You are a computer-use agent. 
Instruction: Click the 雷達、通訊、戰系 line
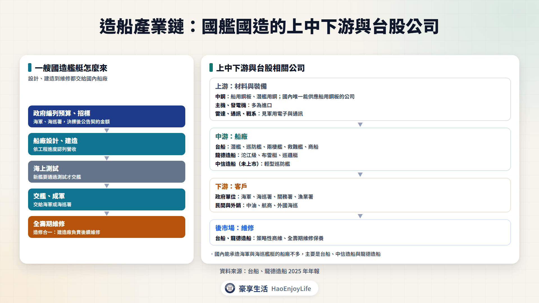[x=259, y=114]
